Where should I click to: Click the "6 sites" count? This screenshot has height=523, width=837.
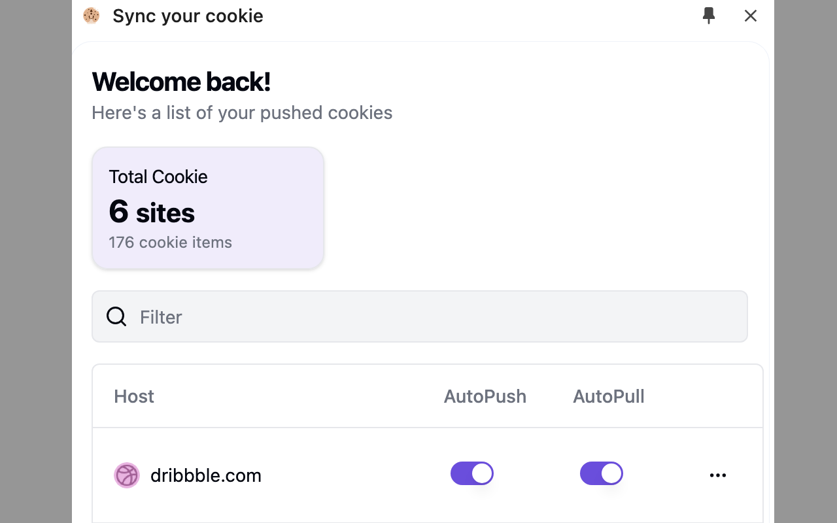152,212
